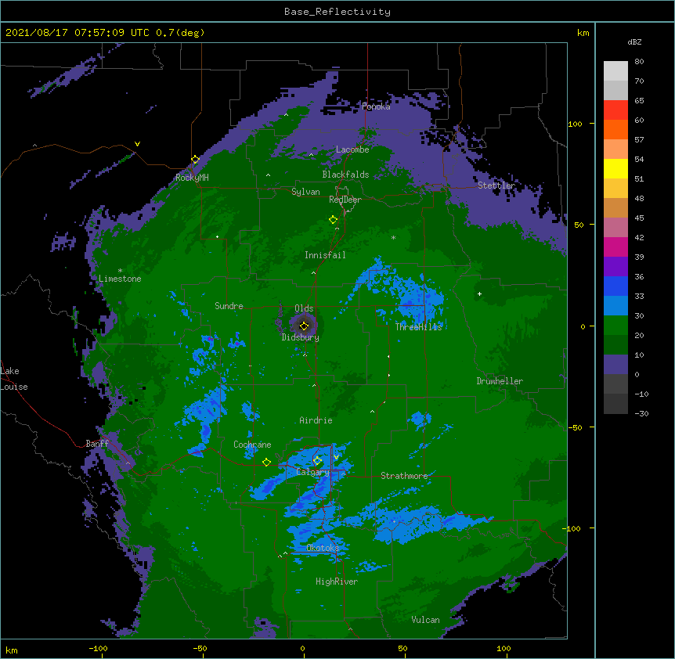The width and height of the screenshot is (675, 659).
Task: Click the yellow marker south of RedDeer
Action: click(334, 220)
